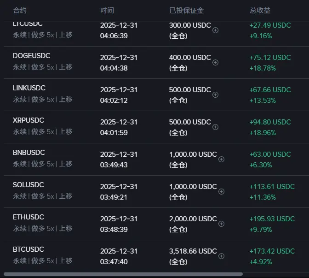Click the 已投保证金 column header
The height and width of the screenshot is (278, 309).
187,10
